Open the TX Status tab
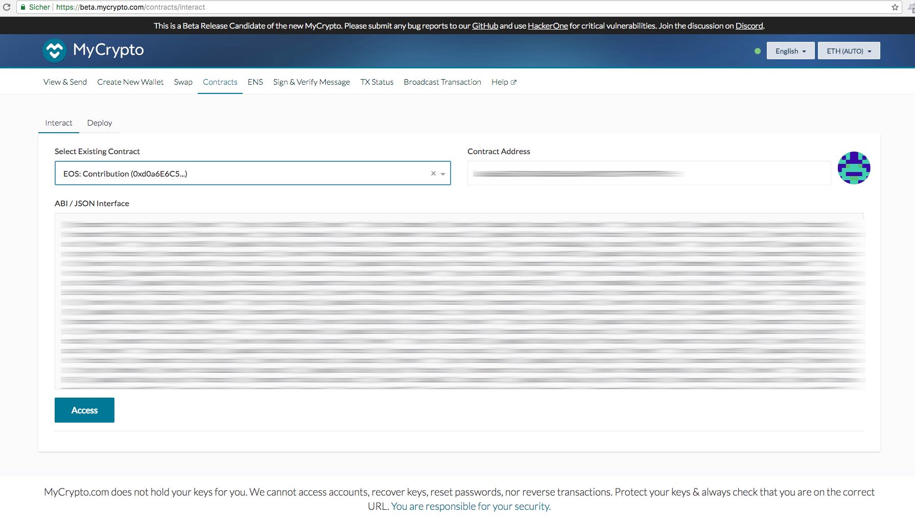Image resolution: width=915 pixels, height=515 pixels. click(x=377, y=82)
